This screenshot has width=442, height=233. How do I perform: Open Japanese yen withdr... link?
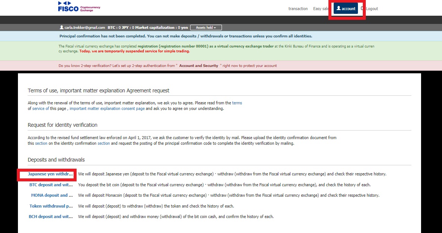50,174
